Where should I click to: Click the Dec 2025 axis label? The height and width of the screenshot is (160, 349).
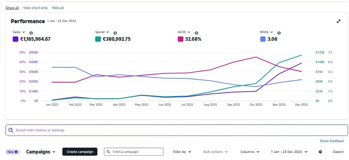pos(301,105)
